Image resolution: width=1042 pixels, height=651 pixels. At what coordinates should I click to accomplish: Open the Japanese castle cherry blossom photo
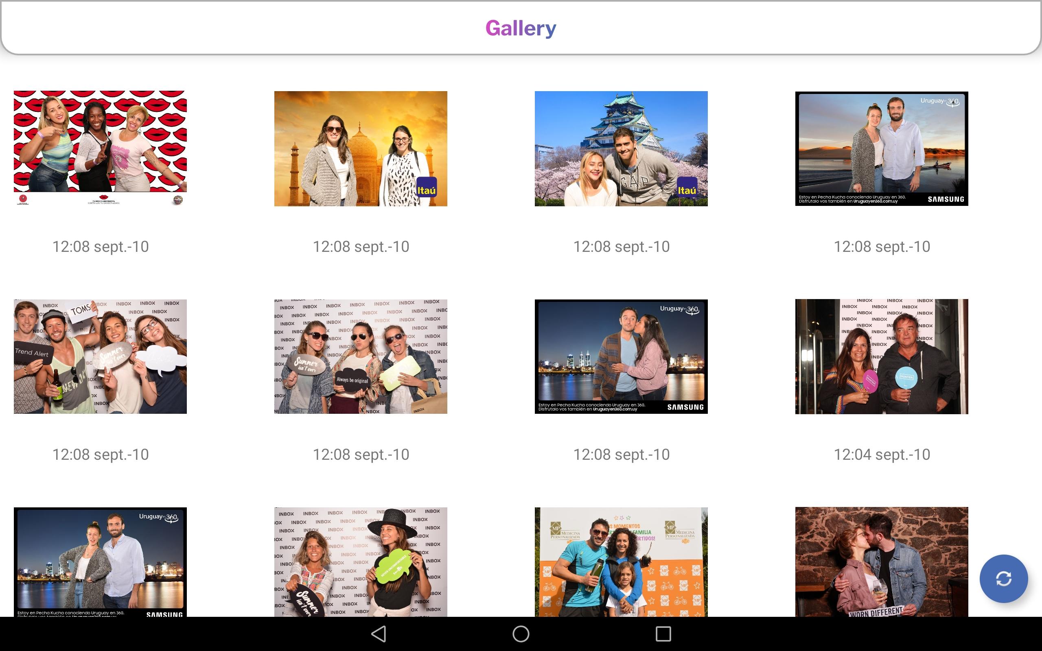pos(621,148)
